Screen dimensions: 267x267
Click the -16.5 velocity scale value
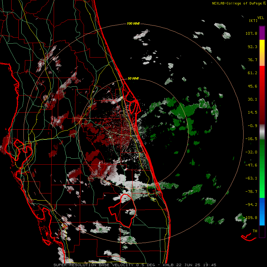tap(251, 139)
